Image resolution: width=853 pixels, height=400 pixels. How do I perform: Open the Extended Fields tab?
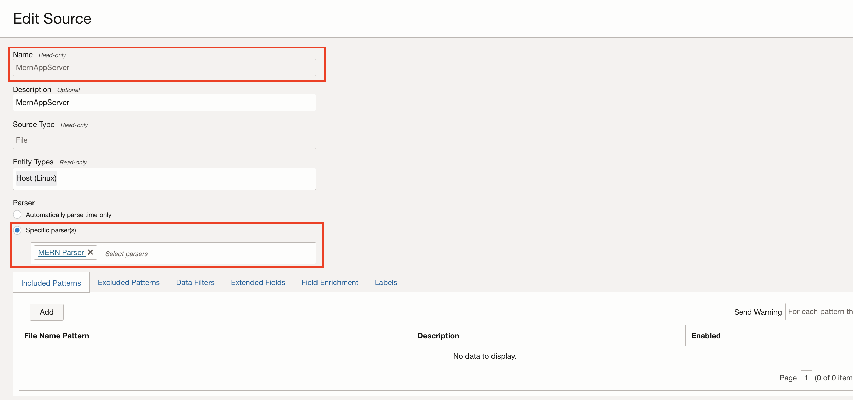pyautogui.click(x=258, y=282)
